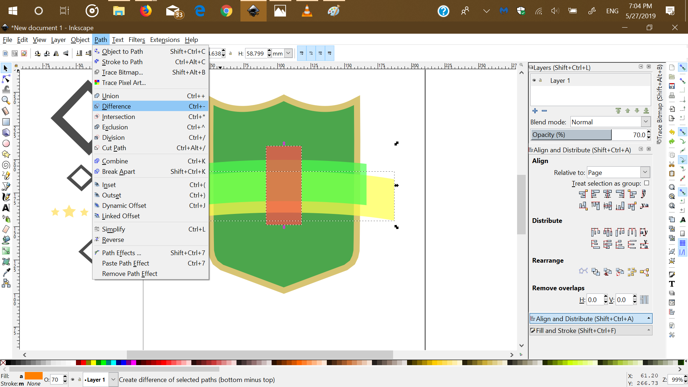The height and width of the screenshot is (387, 688).
Task: Select the Rectangle tool
Action: click(6, 122)
